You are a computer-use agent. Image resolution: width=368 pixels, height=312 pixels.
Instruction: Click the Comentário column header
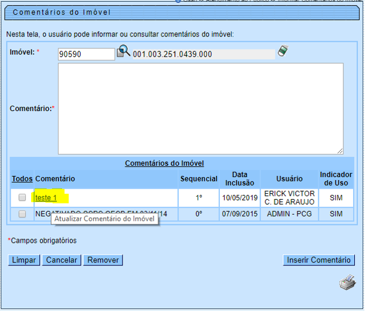[x=55, y=179]
